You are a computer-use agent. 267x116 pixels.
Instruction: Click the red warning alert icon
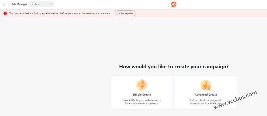(x=5, y=13)
